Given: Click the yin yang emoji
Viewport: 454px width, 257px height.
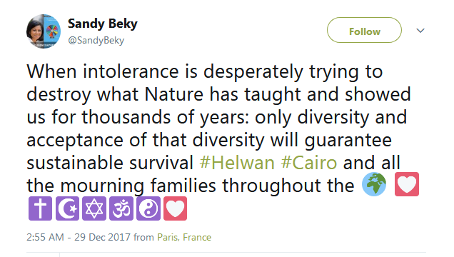Looking at the screenshot, I should pyautogui.click(x=148, y=208).
